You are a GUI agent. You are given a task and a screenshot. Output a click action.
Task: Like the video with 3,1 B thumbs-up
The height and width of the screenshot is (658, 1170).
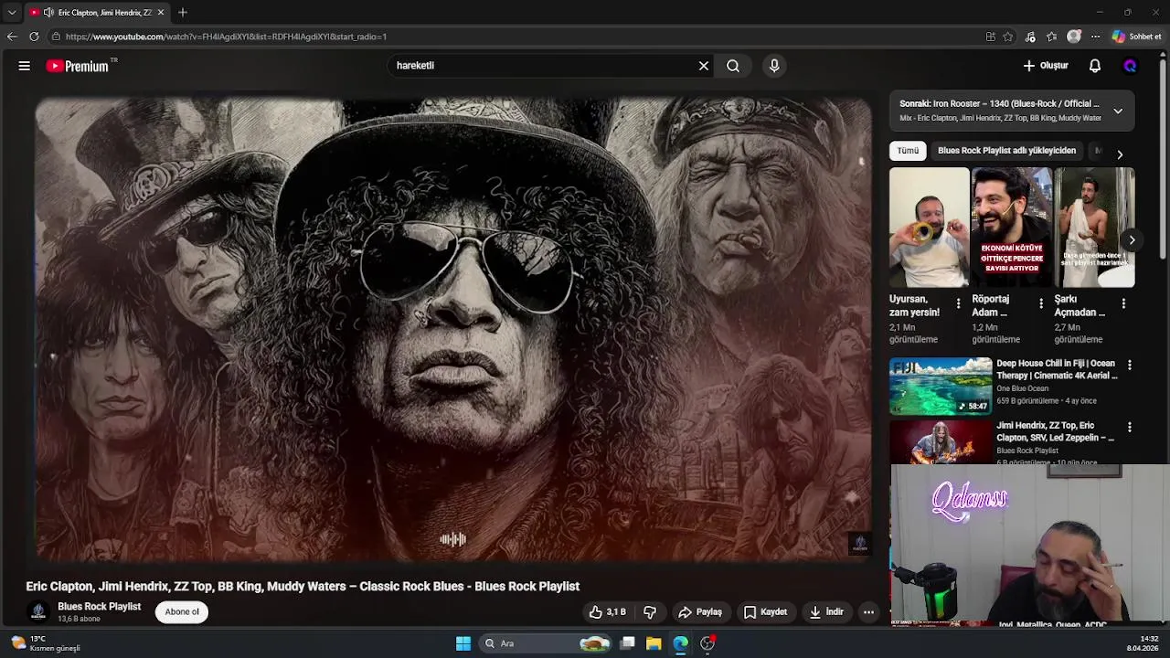[609, 612]
